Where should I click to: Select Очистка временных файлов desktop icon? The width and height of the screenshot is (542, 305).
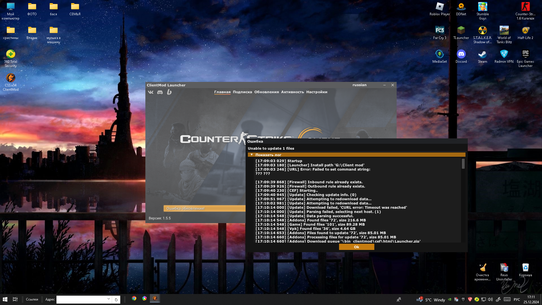[483, 272]
